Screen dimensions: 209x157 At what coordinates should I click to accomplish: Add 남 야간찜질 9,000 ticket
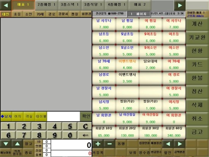point(127,118)
